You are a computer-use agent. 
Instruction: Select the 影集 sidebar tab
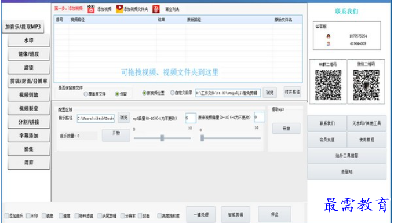[28, 149]
